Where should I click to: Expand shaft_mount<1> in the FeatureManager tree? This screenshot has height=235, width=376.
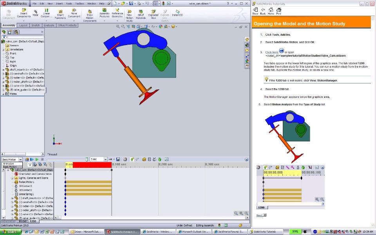click(4, 70)
